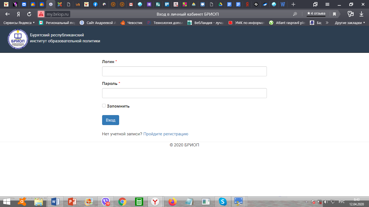Open a new browser tab with plus
Screen dimensions: 369x207
pos(293,4)
